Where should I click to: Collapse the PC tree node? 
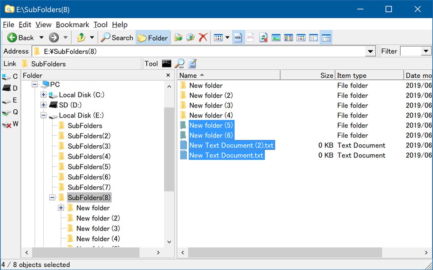(x=35, y=84)
